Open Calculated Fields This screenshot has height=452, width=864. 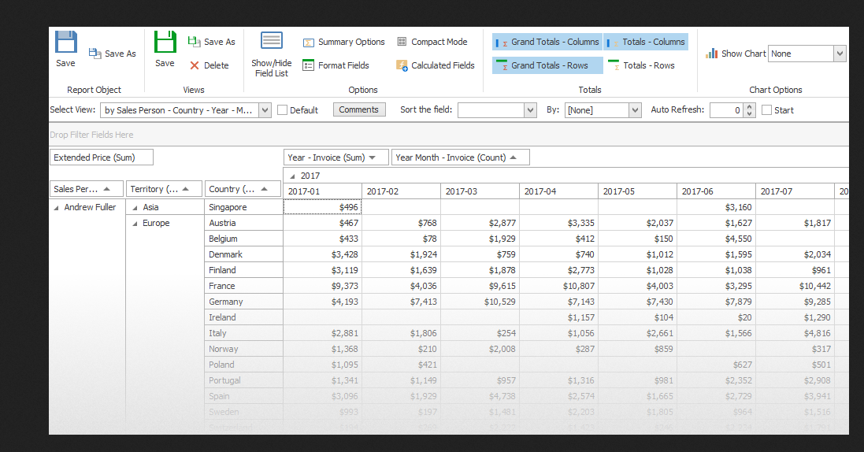pyautogui.click(x=435, y=65)
